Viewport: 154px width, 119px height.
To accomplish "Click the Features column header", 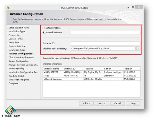I will [93, 69].
